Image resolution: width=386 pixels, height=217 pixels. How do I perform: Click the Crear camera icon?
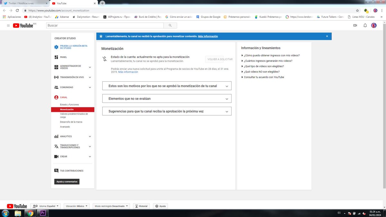pos(56,157)
